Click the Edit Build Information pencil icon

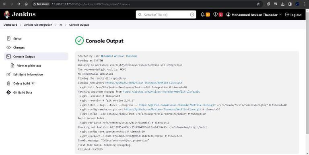[x=8, y=74]
